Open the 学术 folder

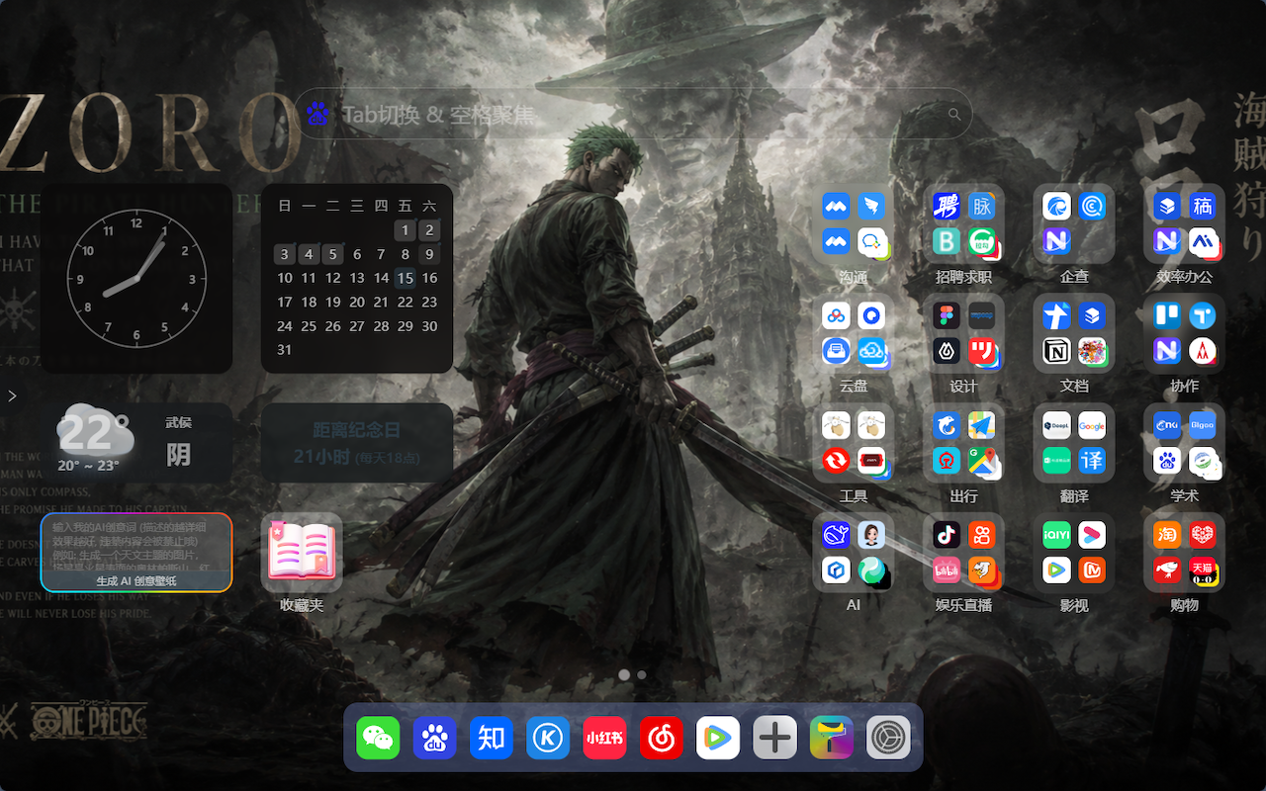coord(1184,443)
